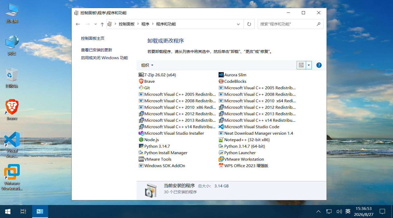The width and height of the screenshot is (393, 218).
Task: Click the 控制面板 breadcrumb in the address bar
Action: tap(127, 24)
